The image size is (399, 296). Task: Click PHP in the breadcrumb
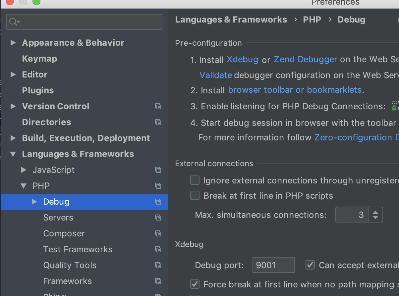tap(312, 20)
